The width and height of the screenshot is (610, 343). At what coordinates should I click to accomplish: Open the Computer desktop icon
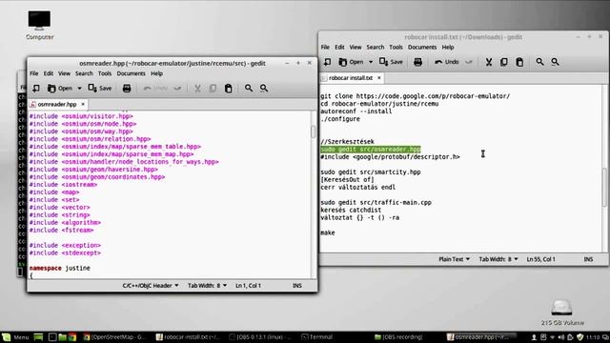point(39,26)
